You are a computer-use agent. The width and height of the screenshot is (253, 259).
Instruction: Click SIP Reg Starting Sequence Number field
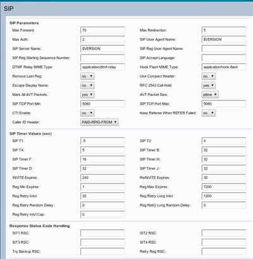(x=102, y=58)
